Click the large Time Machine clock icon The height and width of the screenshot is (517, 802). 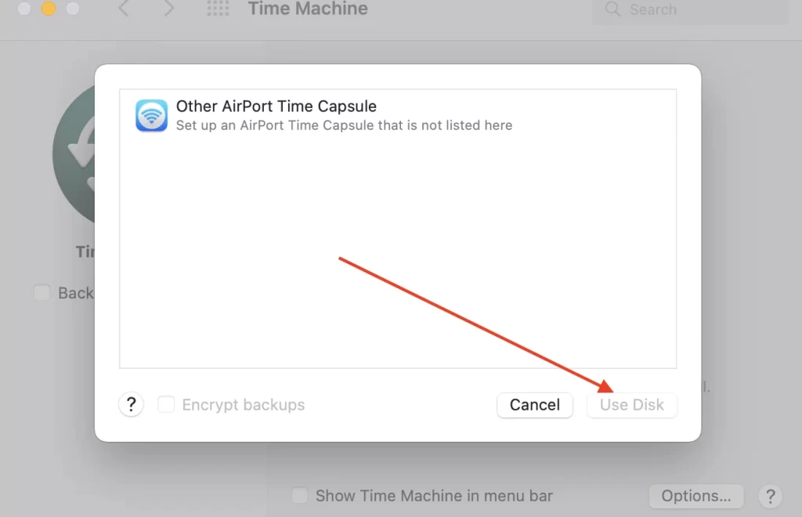click(x=74, y=154)
